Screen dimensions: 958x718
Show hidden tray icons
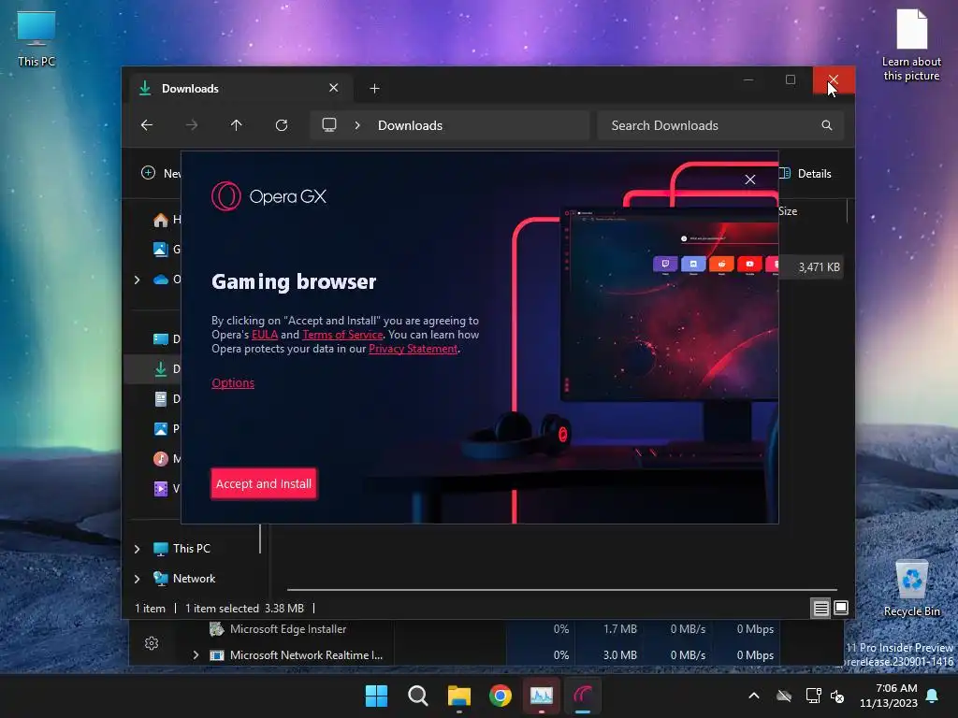[x=754, y=696]
